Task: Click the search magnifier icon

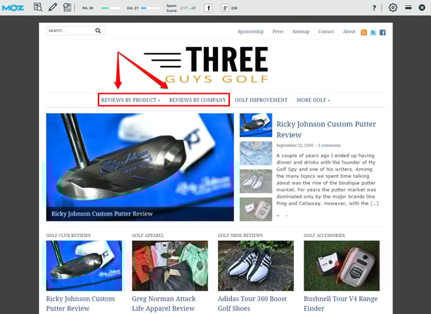Action: point(98,31)
